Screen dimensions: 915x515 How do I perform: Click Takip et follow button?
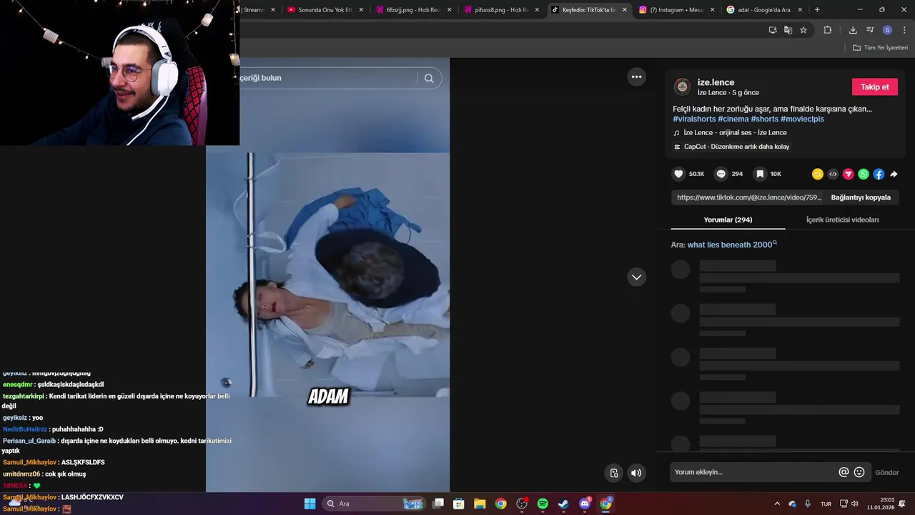tap(874, 87)
